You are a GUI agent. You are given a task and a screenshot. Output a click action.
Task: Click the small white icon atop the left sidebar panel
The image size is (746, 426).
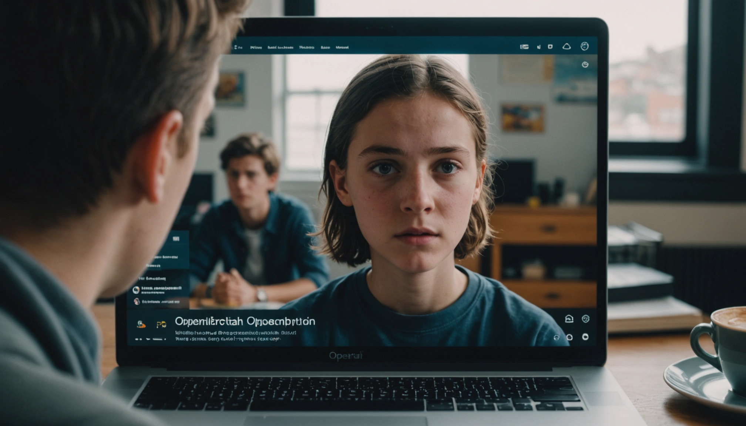coord(176,239)
